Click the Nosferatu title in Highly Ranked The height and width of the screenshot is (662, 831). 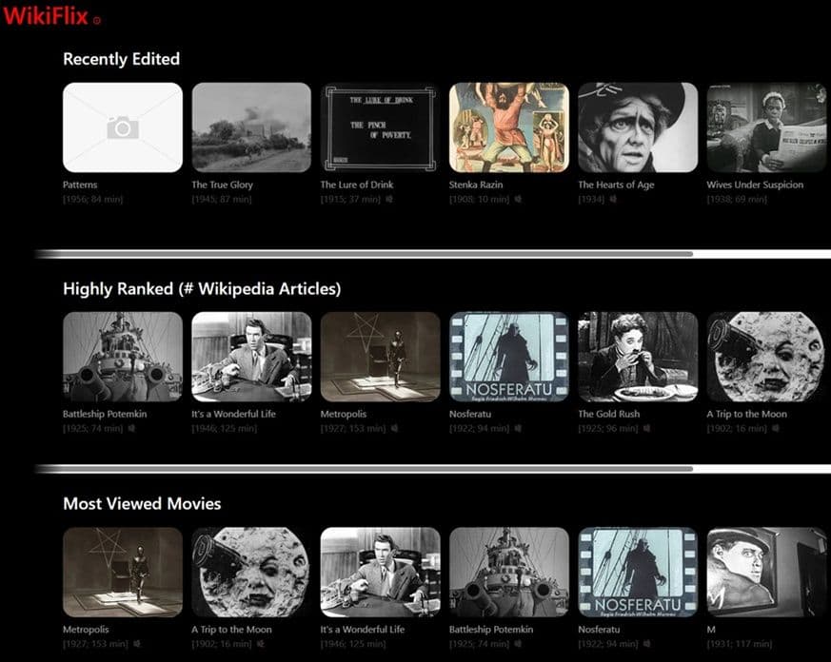(x=470, y=414)
